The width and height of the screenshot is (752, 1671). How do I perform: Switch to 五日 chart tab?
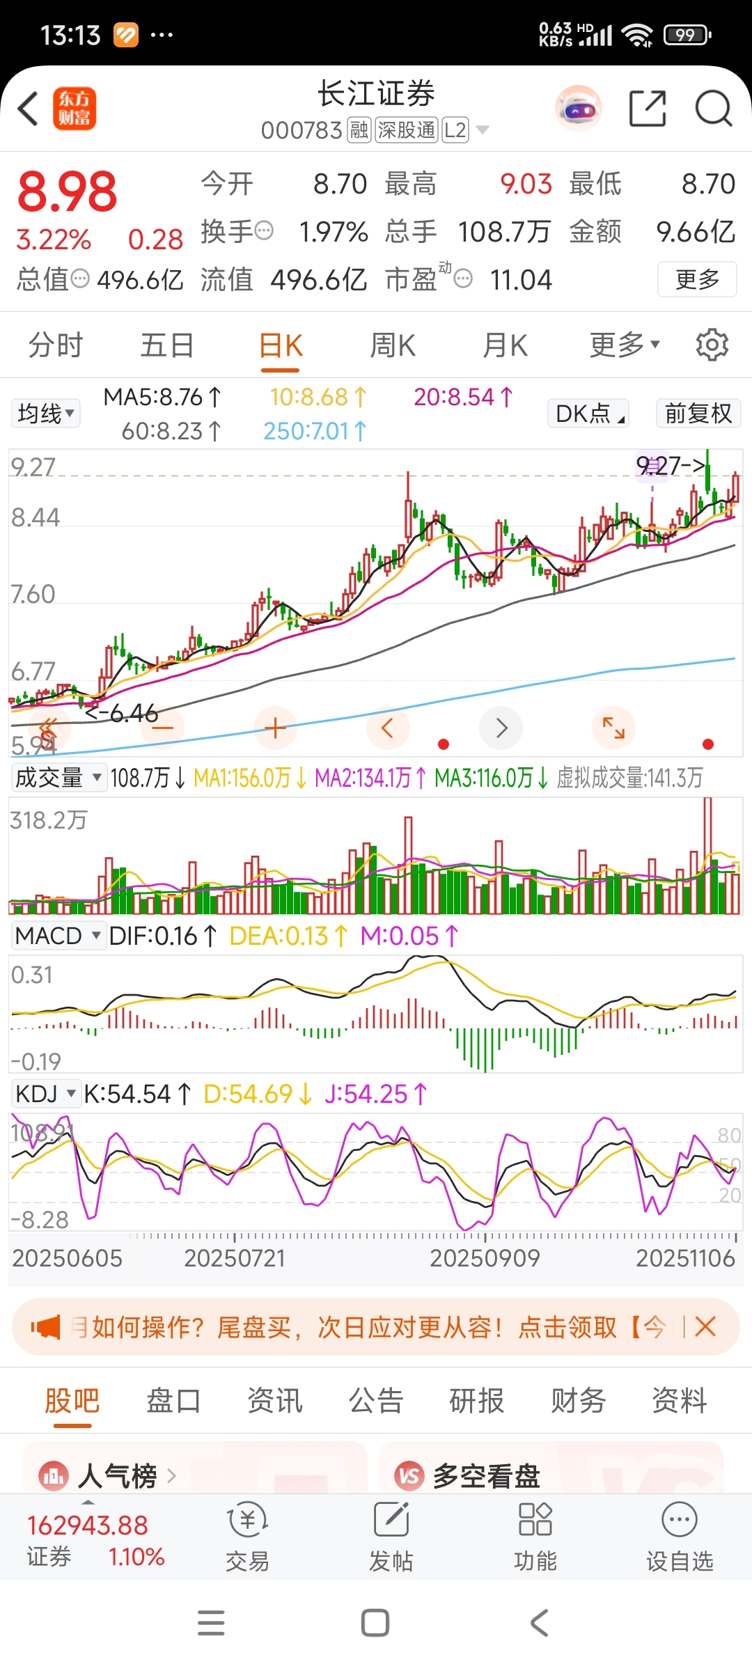[x=167, y=345]
